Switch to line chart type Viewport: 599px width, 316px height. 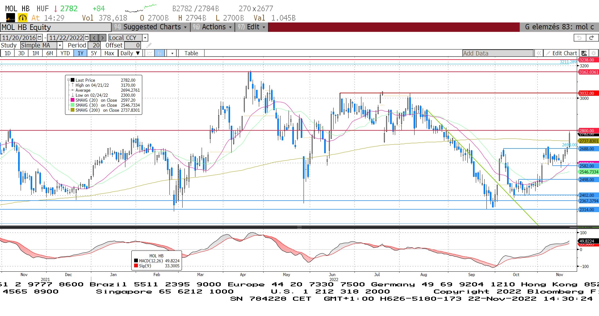pyautogui.click(x=150, y=53)
